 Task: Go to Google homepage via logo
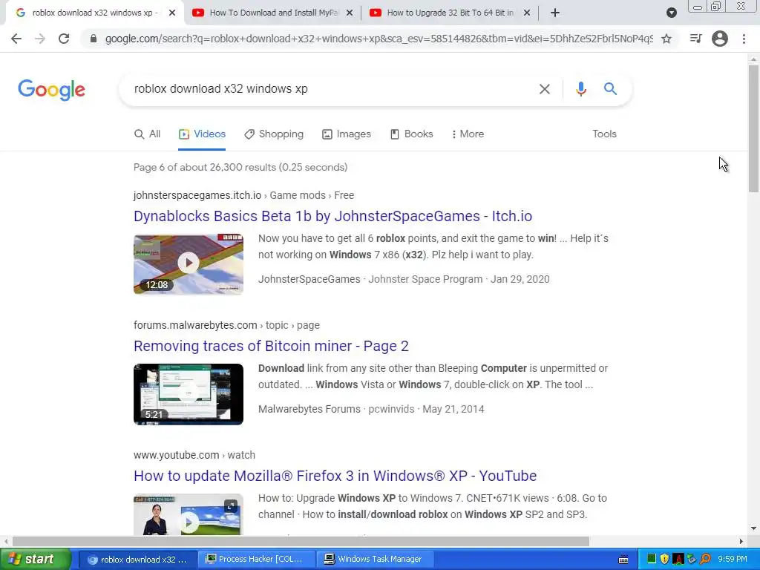pos(51,90)
